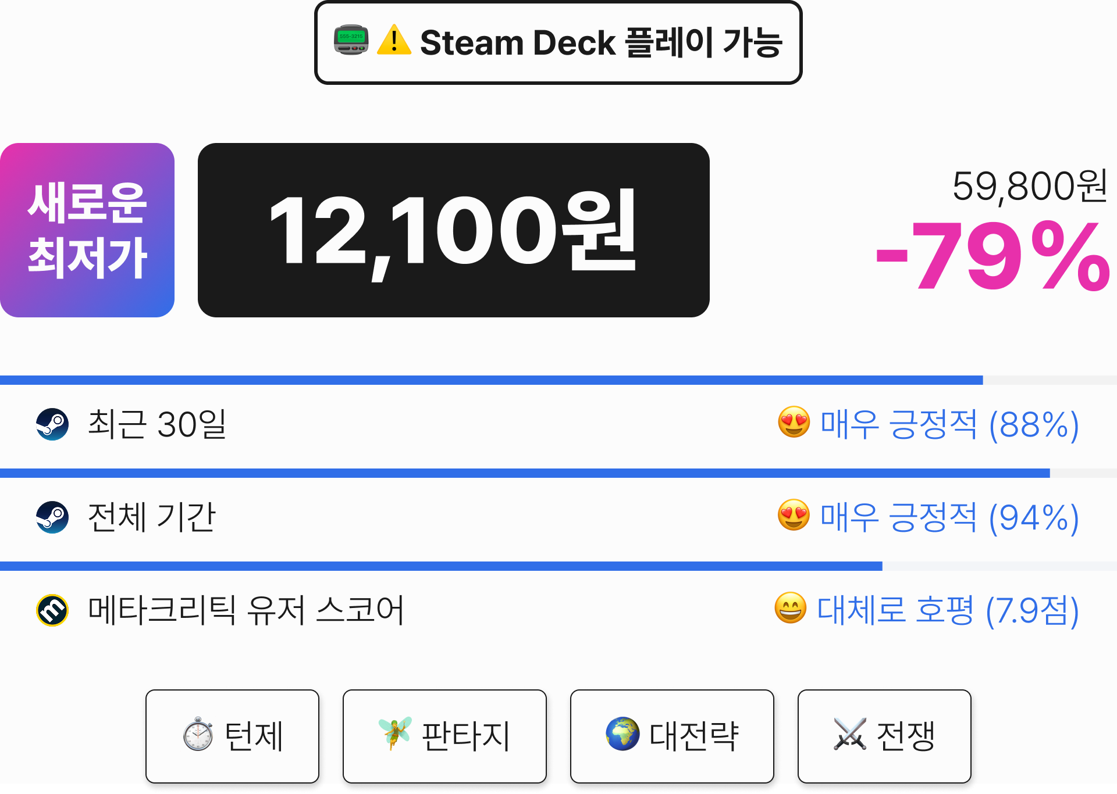This screenshot has height=794, width=1117.
Task: Open the 매우 긍정적 (94%) review link
Action: click(x=949, y=518)
